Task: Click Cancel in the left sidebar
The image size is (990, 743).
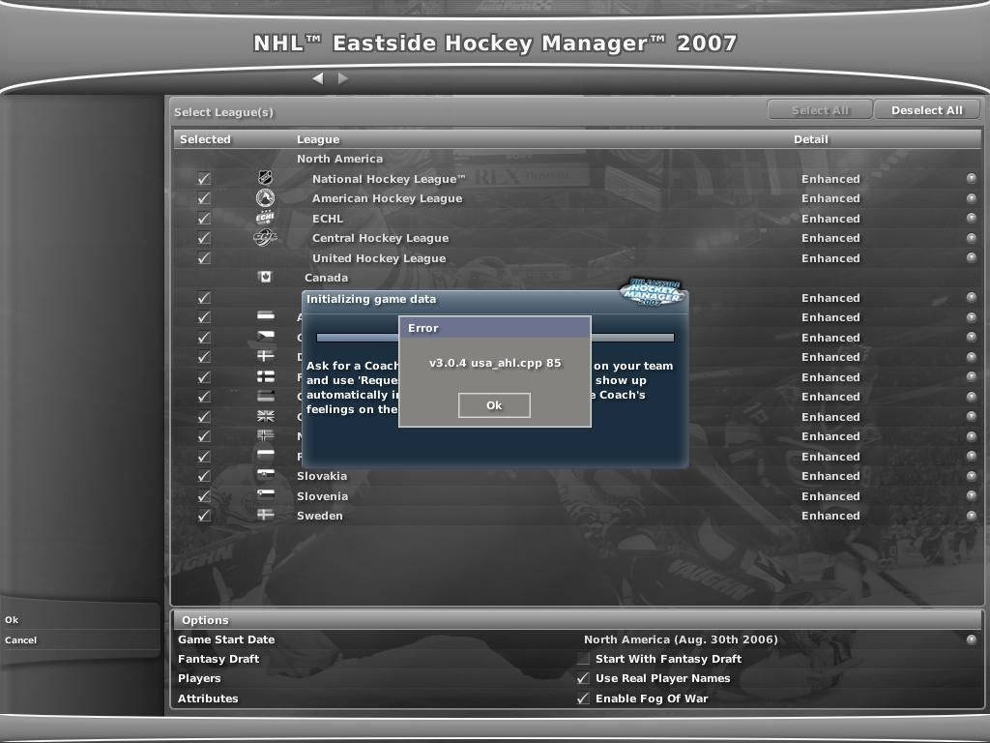Action: (21, 640)
